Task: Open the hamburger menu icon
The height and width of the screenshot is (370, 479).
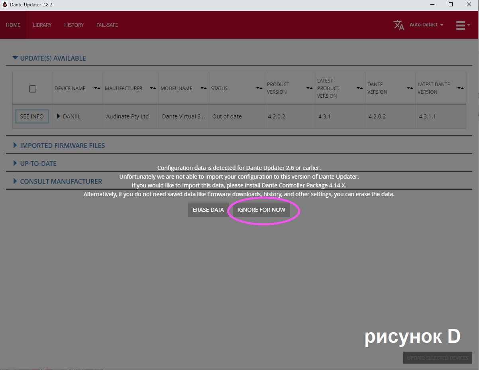Action: pyautogui.click(x=461, y=25)
